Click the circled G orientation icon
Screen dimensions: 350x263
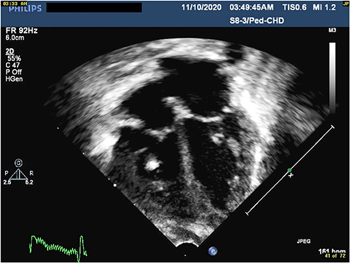coord(18,163)
